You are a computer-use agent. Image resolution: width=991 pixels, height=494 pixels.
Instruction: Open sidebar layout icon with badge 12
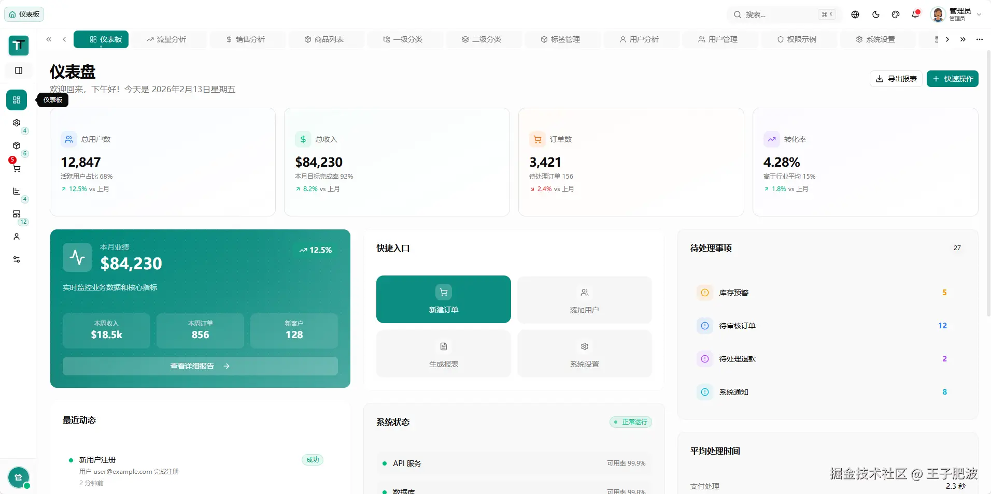pos(17,214)
